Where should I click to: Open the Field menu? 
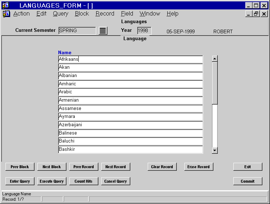point(127,13)
